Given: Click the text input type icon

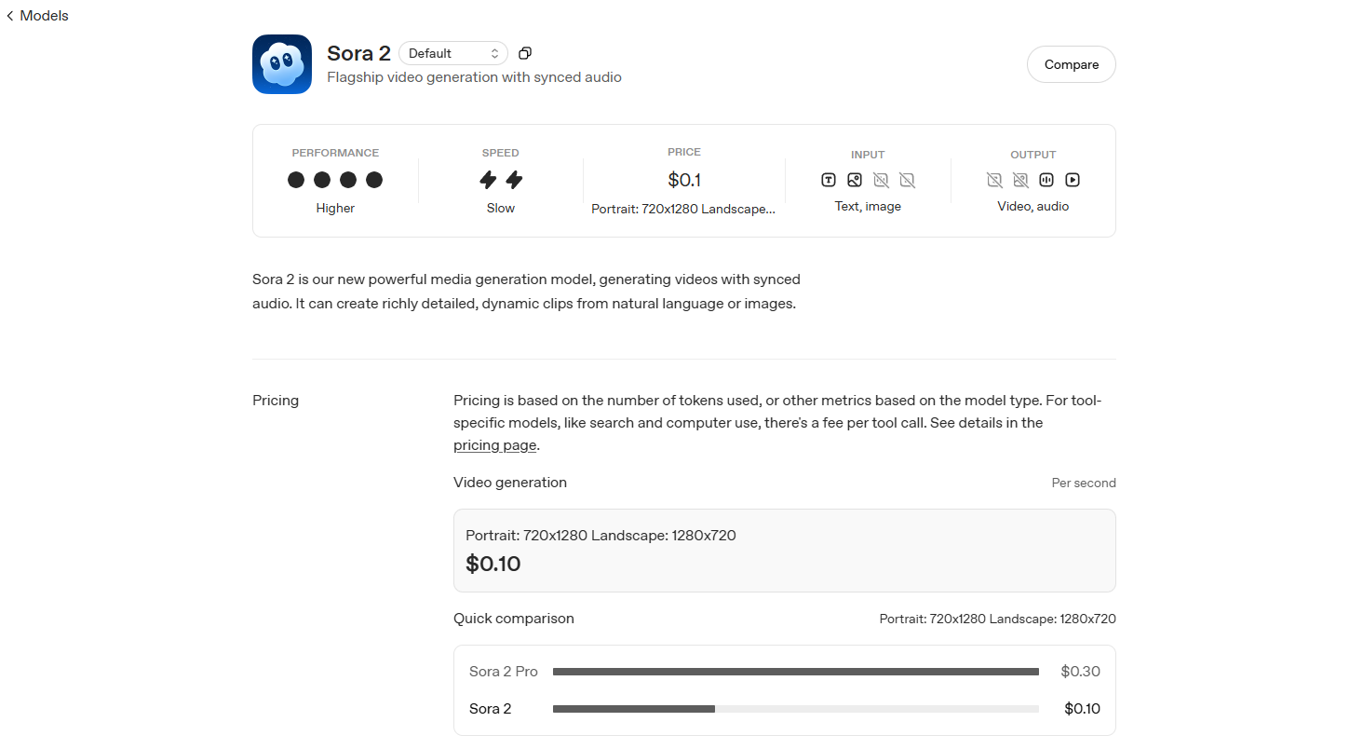Looking at the screenshot, I should [x=829, y=180].
